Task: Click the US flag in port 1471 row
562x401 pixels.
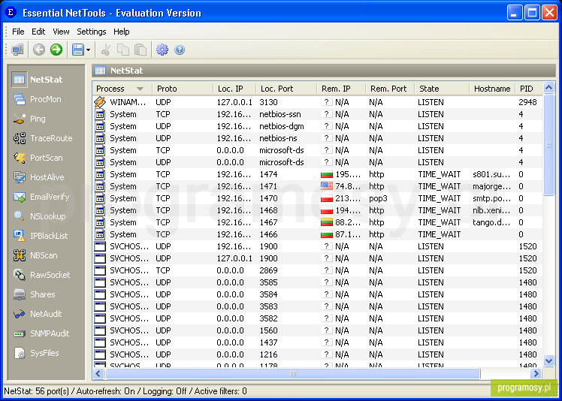Action: pyautogui.click(x=327, y=186)
